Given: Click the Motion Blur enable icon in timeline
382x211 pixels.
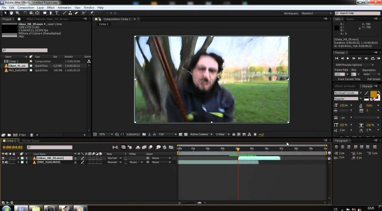Looking at the screenshot, I should pos(150,147).
